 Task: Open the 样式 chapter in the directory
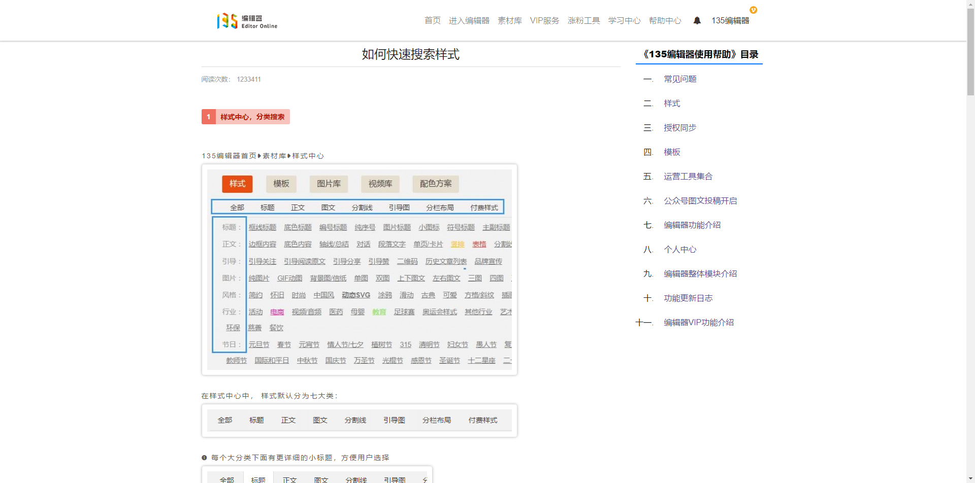pos(672,103)
